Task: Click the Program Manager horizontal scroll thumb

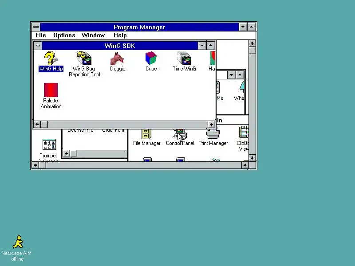Action: tap(42, 165)
